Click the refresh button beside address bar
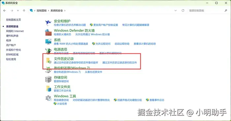 coord(183,11)
